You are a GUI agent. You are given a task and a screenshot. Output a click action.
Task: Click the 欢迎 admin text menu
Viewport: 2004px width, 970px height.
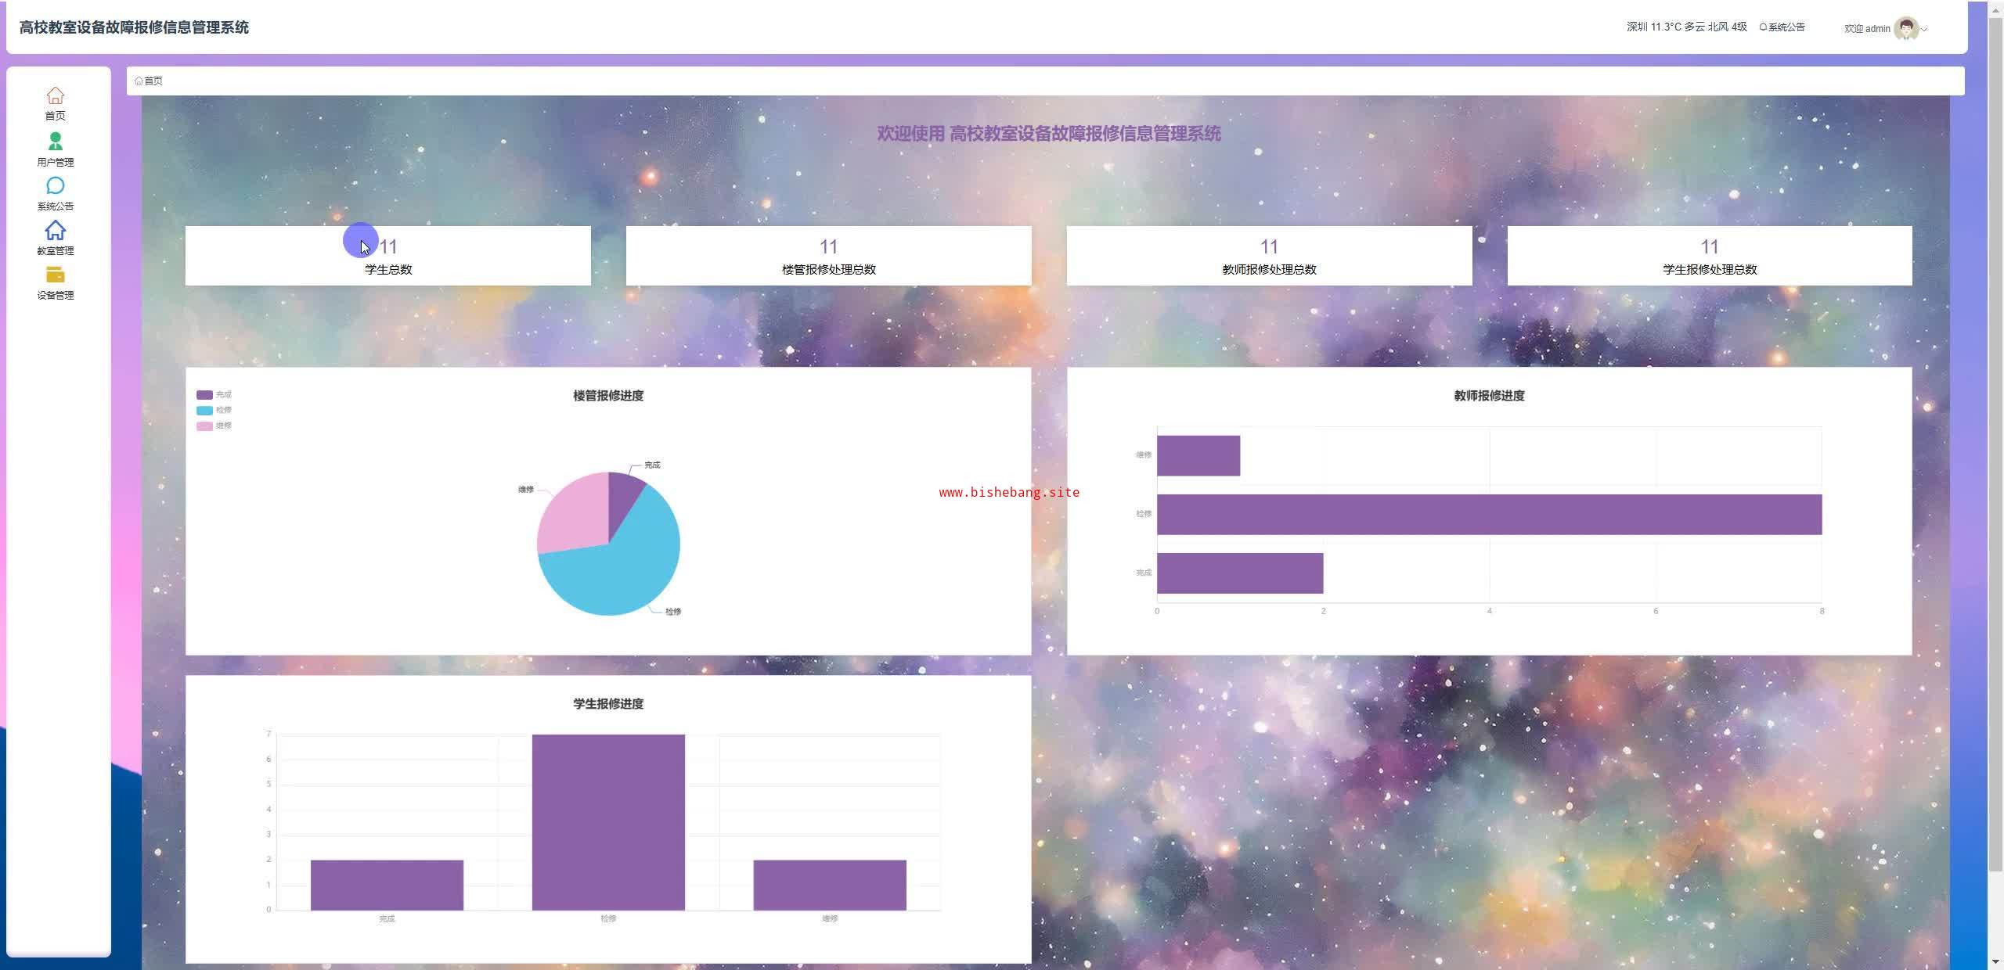[1866, 29]
